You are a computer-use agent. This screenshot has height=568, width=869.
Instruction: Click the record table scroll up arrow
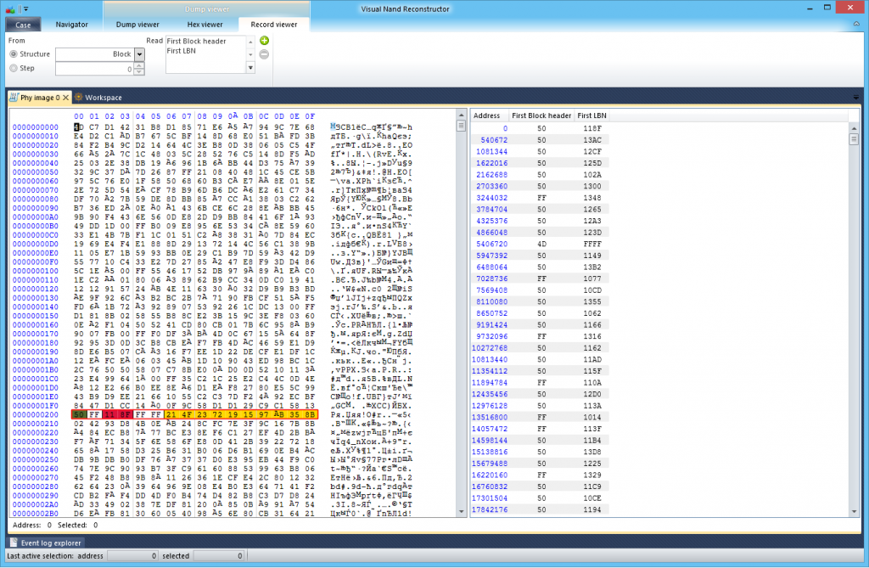click(854, 128)
